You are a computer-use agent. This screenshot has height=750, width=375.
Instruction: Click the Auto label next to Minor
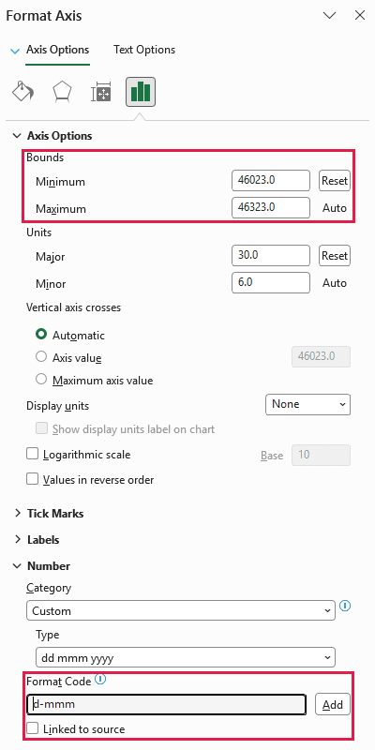click(x=335, y=283)
